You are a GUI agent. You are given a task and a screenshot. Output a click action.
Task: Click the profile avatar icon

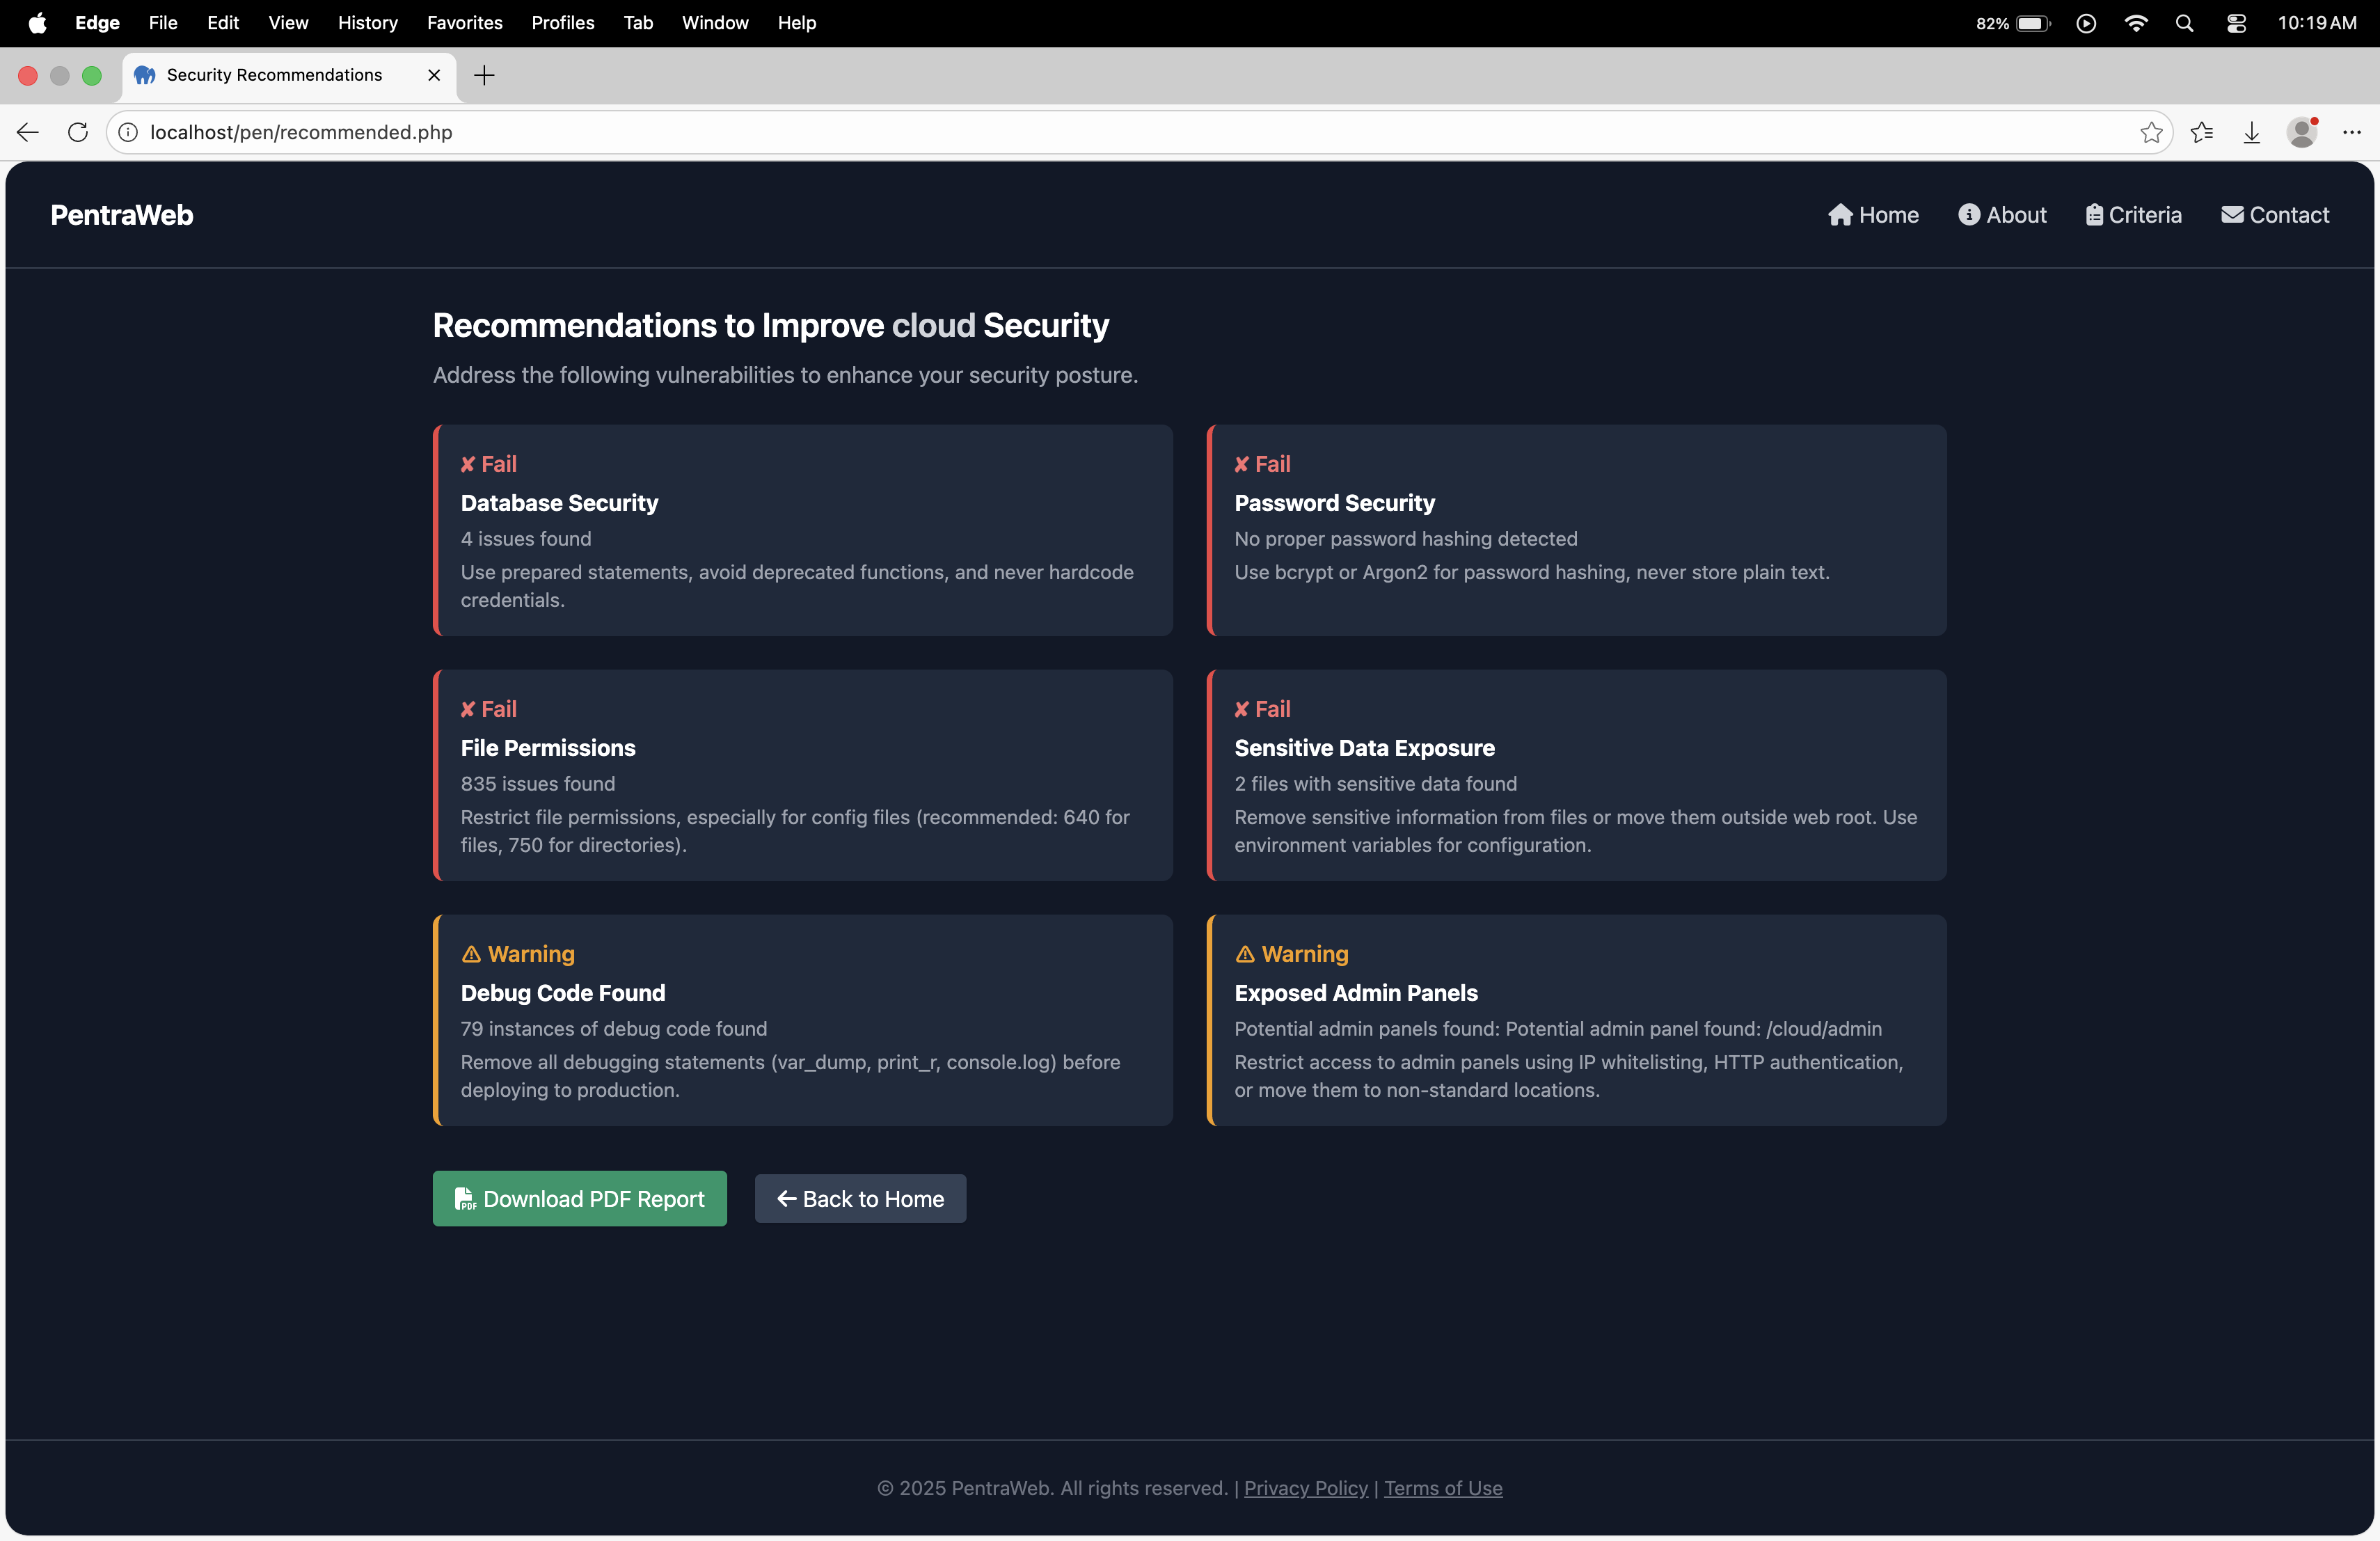pyautogui.click(x=2301, y=132)
